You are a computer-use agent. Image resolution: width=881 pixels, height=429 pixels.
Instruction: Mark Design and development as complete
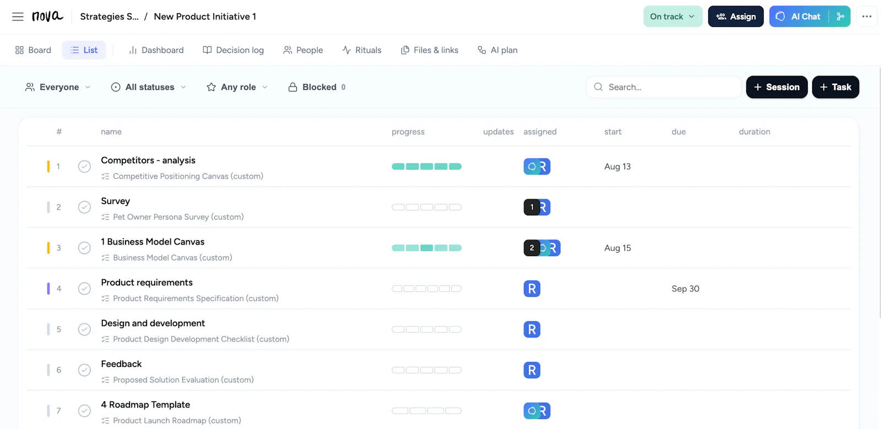tap(84, 329)
